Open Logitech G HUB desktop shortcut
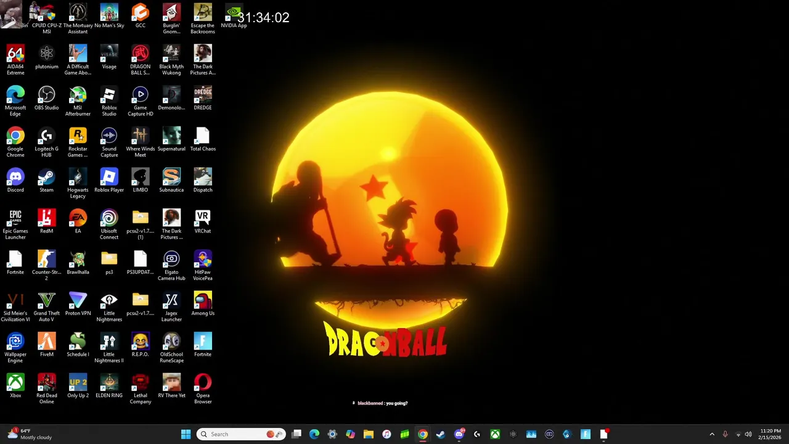The height and width of the screenshot is (444, 789). [x=47, y=142]
